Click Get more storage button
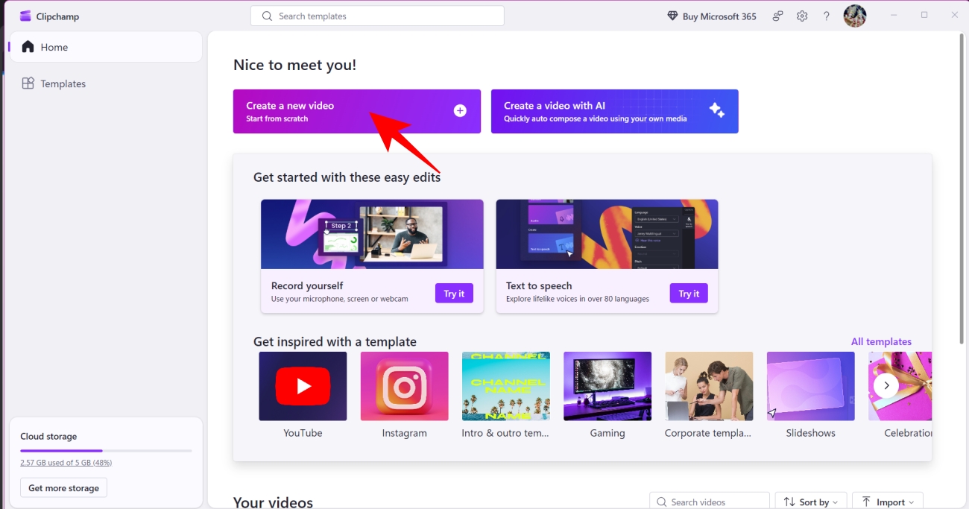 [63, 488]
